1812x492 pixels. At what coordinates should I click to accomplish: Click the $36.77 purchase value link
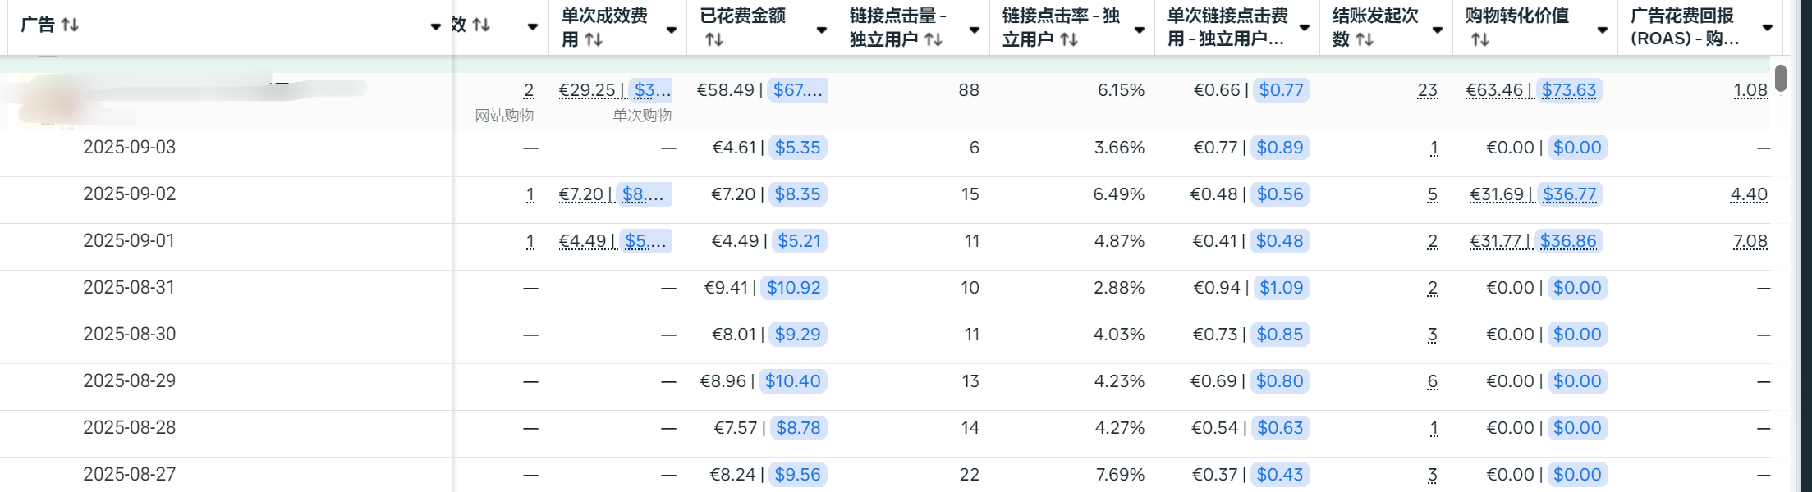1569,194
